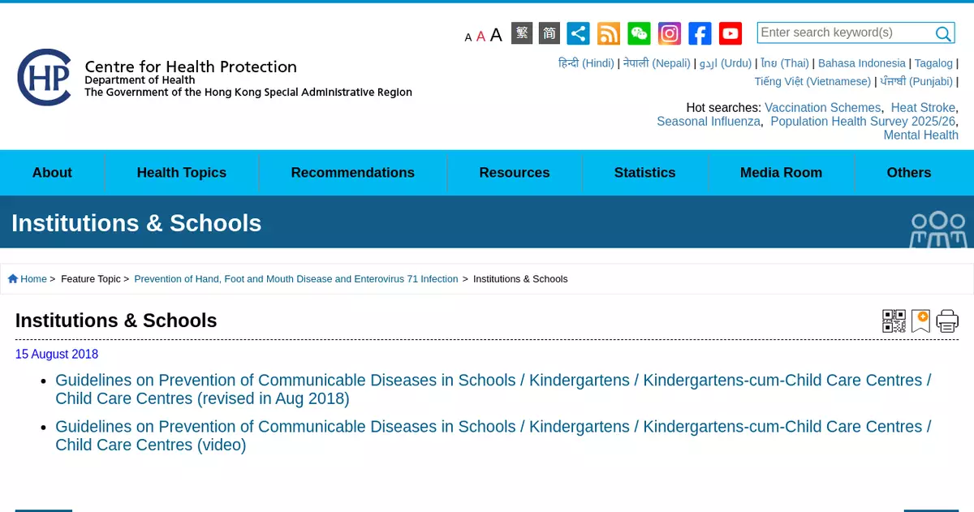
Task: Open the Facebook icon
Action: click(x=700, y=33)
